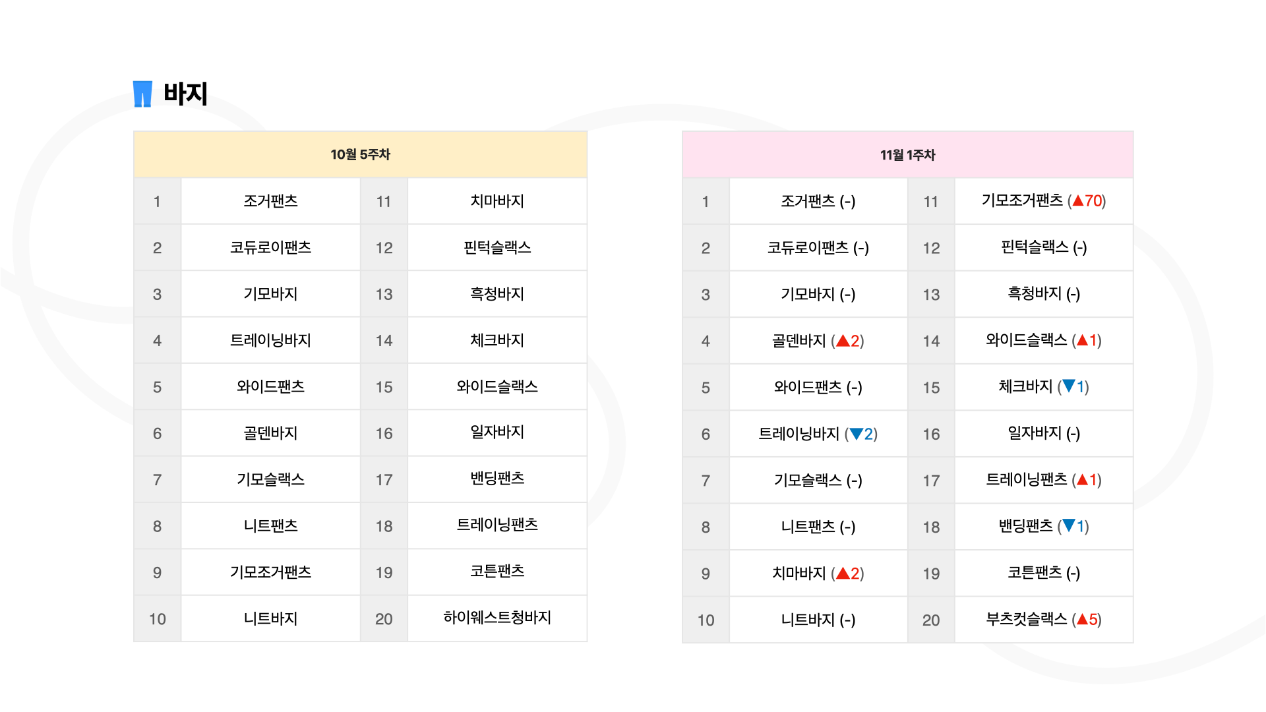Select the 10월 5주차 header
The width and height of the screenshot is (1266, 712).
tap(360, 154)
